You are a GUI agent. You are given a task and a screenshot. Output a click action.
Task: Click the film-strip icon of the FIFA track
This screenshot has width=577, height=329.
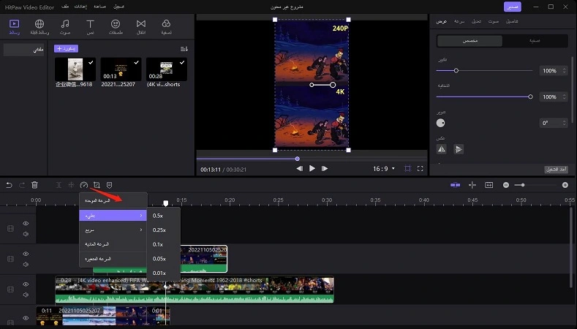(x=10, y=290)
